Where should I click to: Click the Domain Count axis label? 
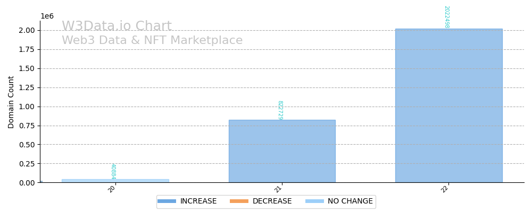(12, 102)
